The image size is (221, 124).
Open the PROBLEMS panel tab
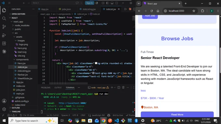46,87
